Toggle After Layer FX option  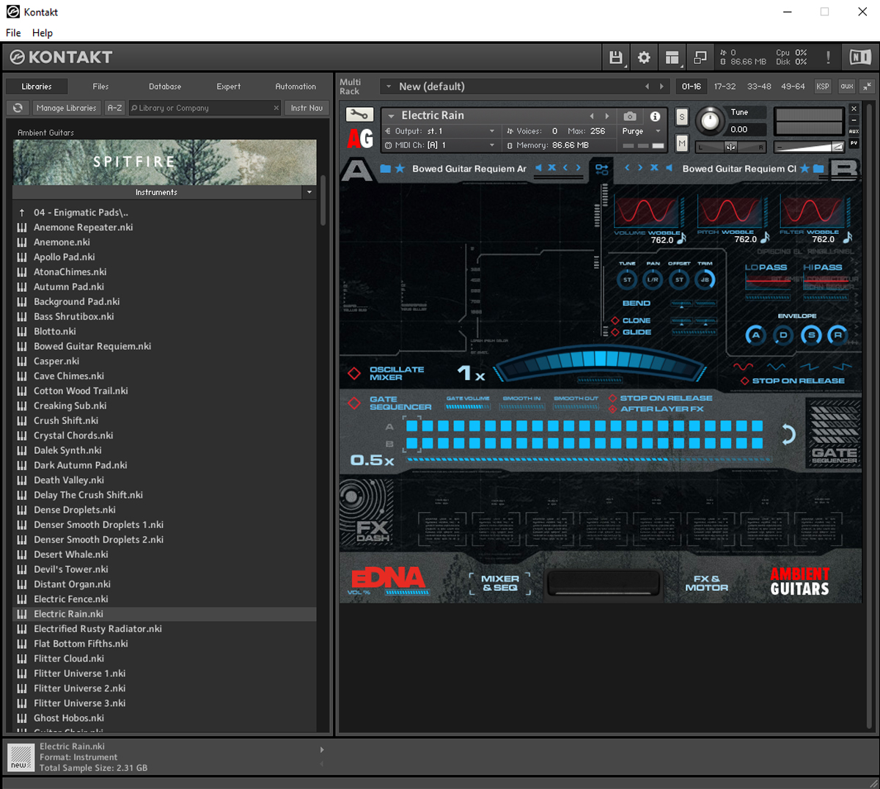pyautogui.click(x=613, y=409)
